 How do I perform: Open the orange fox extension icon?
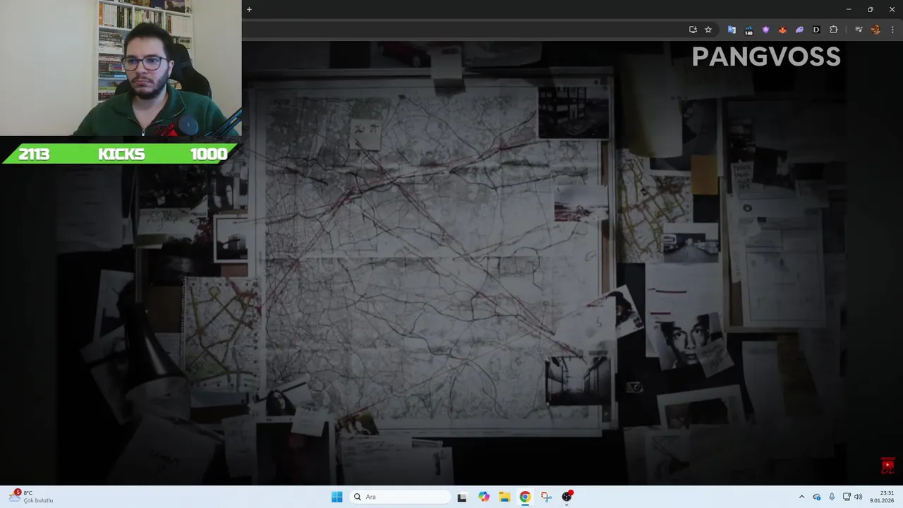tap(782, 30)
